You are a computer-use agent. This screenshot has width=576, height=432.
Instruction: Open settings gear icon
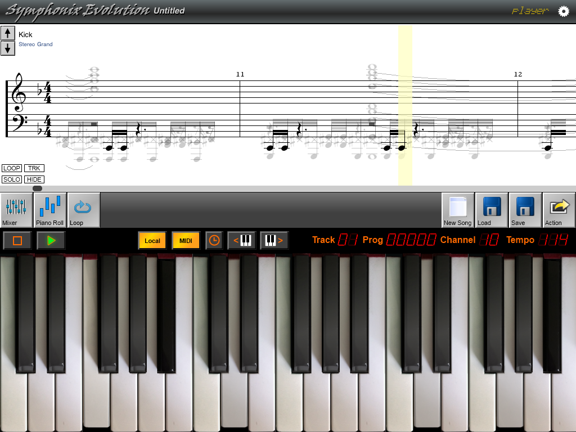[564, 11]
